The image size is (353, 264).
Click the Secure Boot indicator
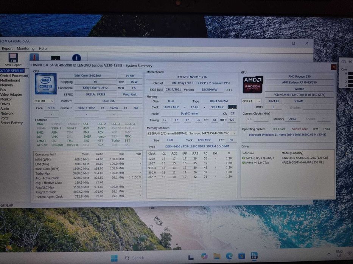[x=300, y=129]
